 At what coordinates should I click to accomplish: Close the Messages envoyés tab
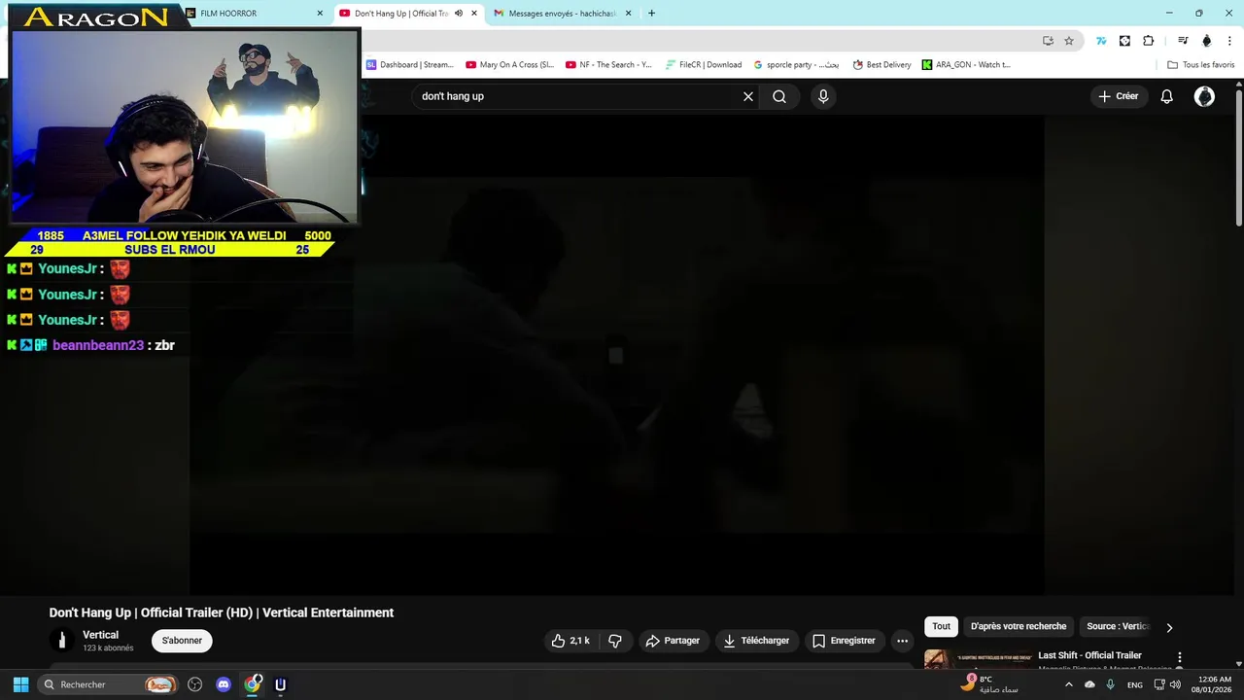click(628, 14)
